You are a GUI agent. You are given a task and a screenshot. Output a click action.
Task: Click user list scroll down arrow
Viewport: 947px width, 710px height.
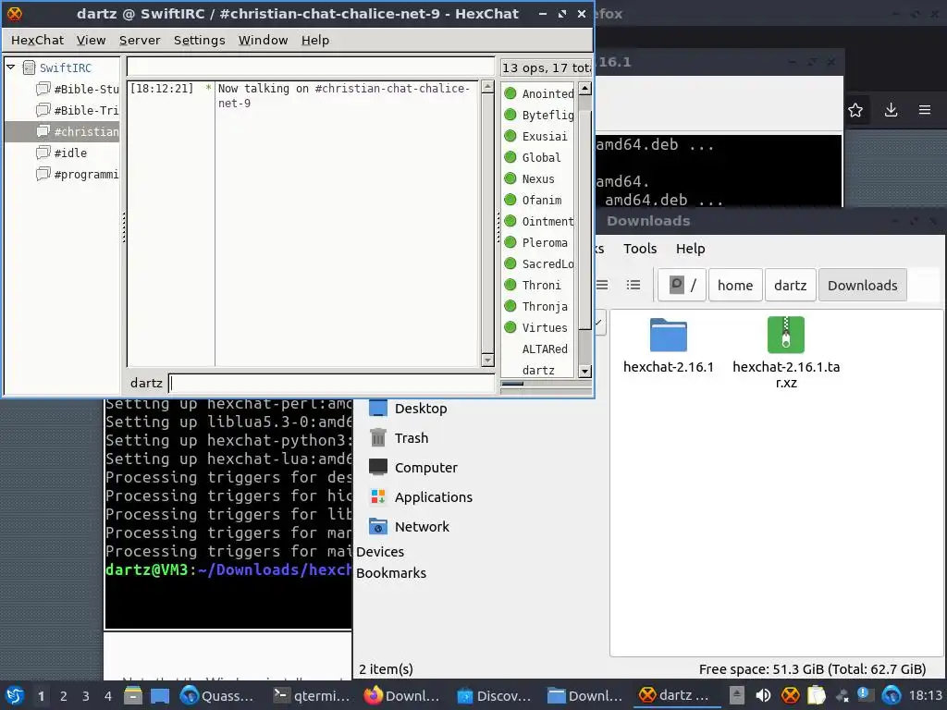tap(584, 371)
